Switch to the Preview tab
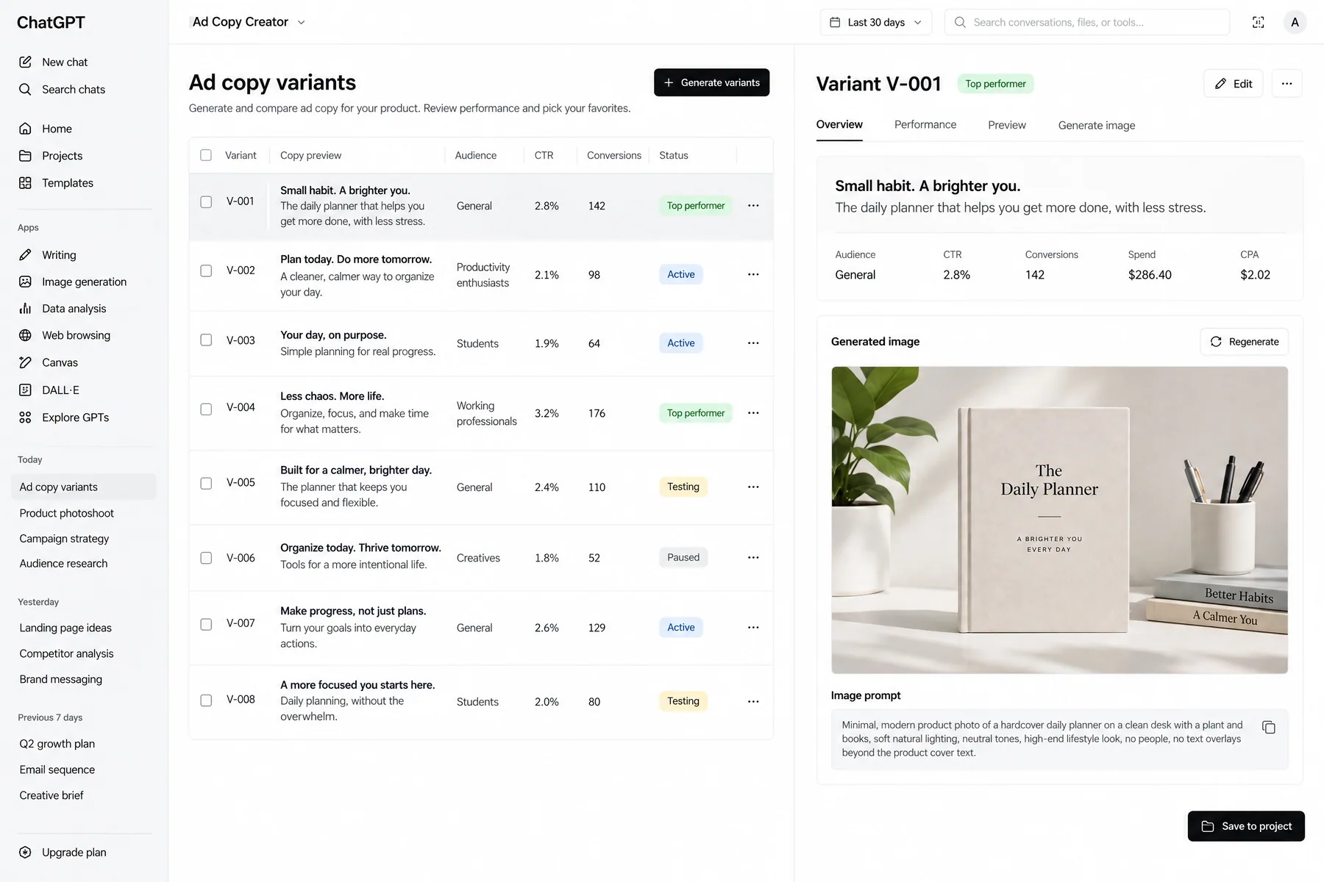Viewport: 1324px width, 882px height. click(1007, 125)
